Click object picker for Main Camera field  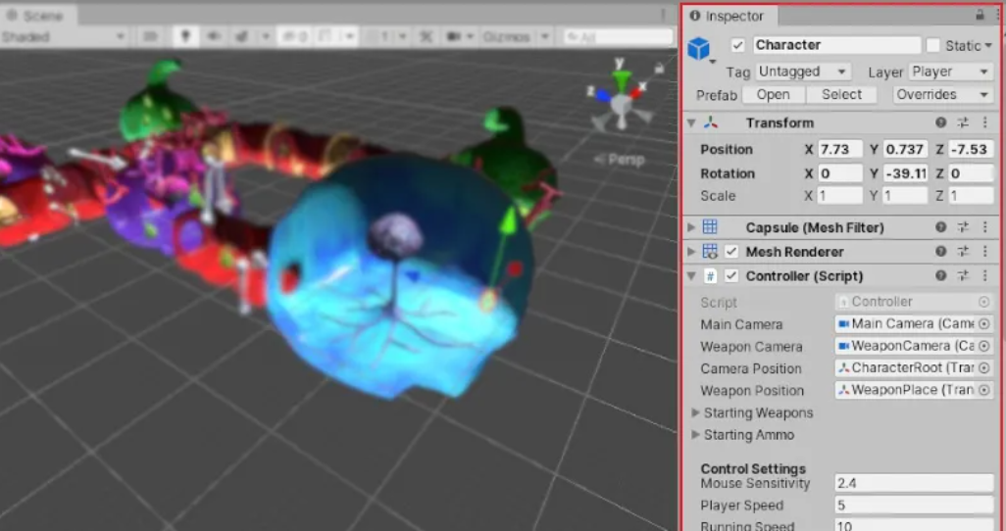(x=983, y=324)
